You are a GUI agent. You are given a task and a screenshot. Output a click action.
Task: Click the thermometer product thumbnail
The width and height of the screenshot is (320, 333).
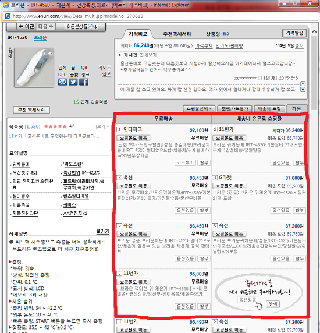point(34,68)
